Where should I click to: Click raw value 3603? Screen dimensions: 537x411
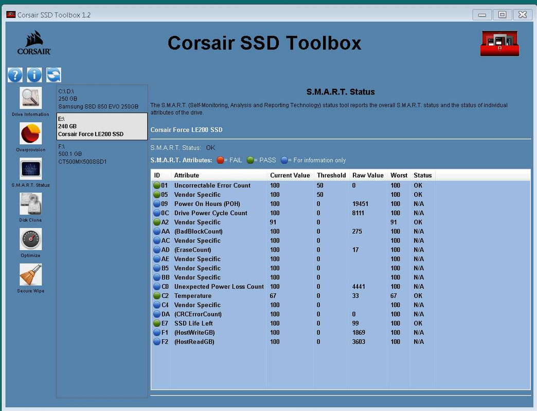(359, 342)
